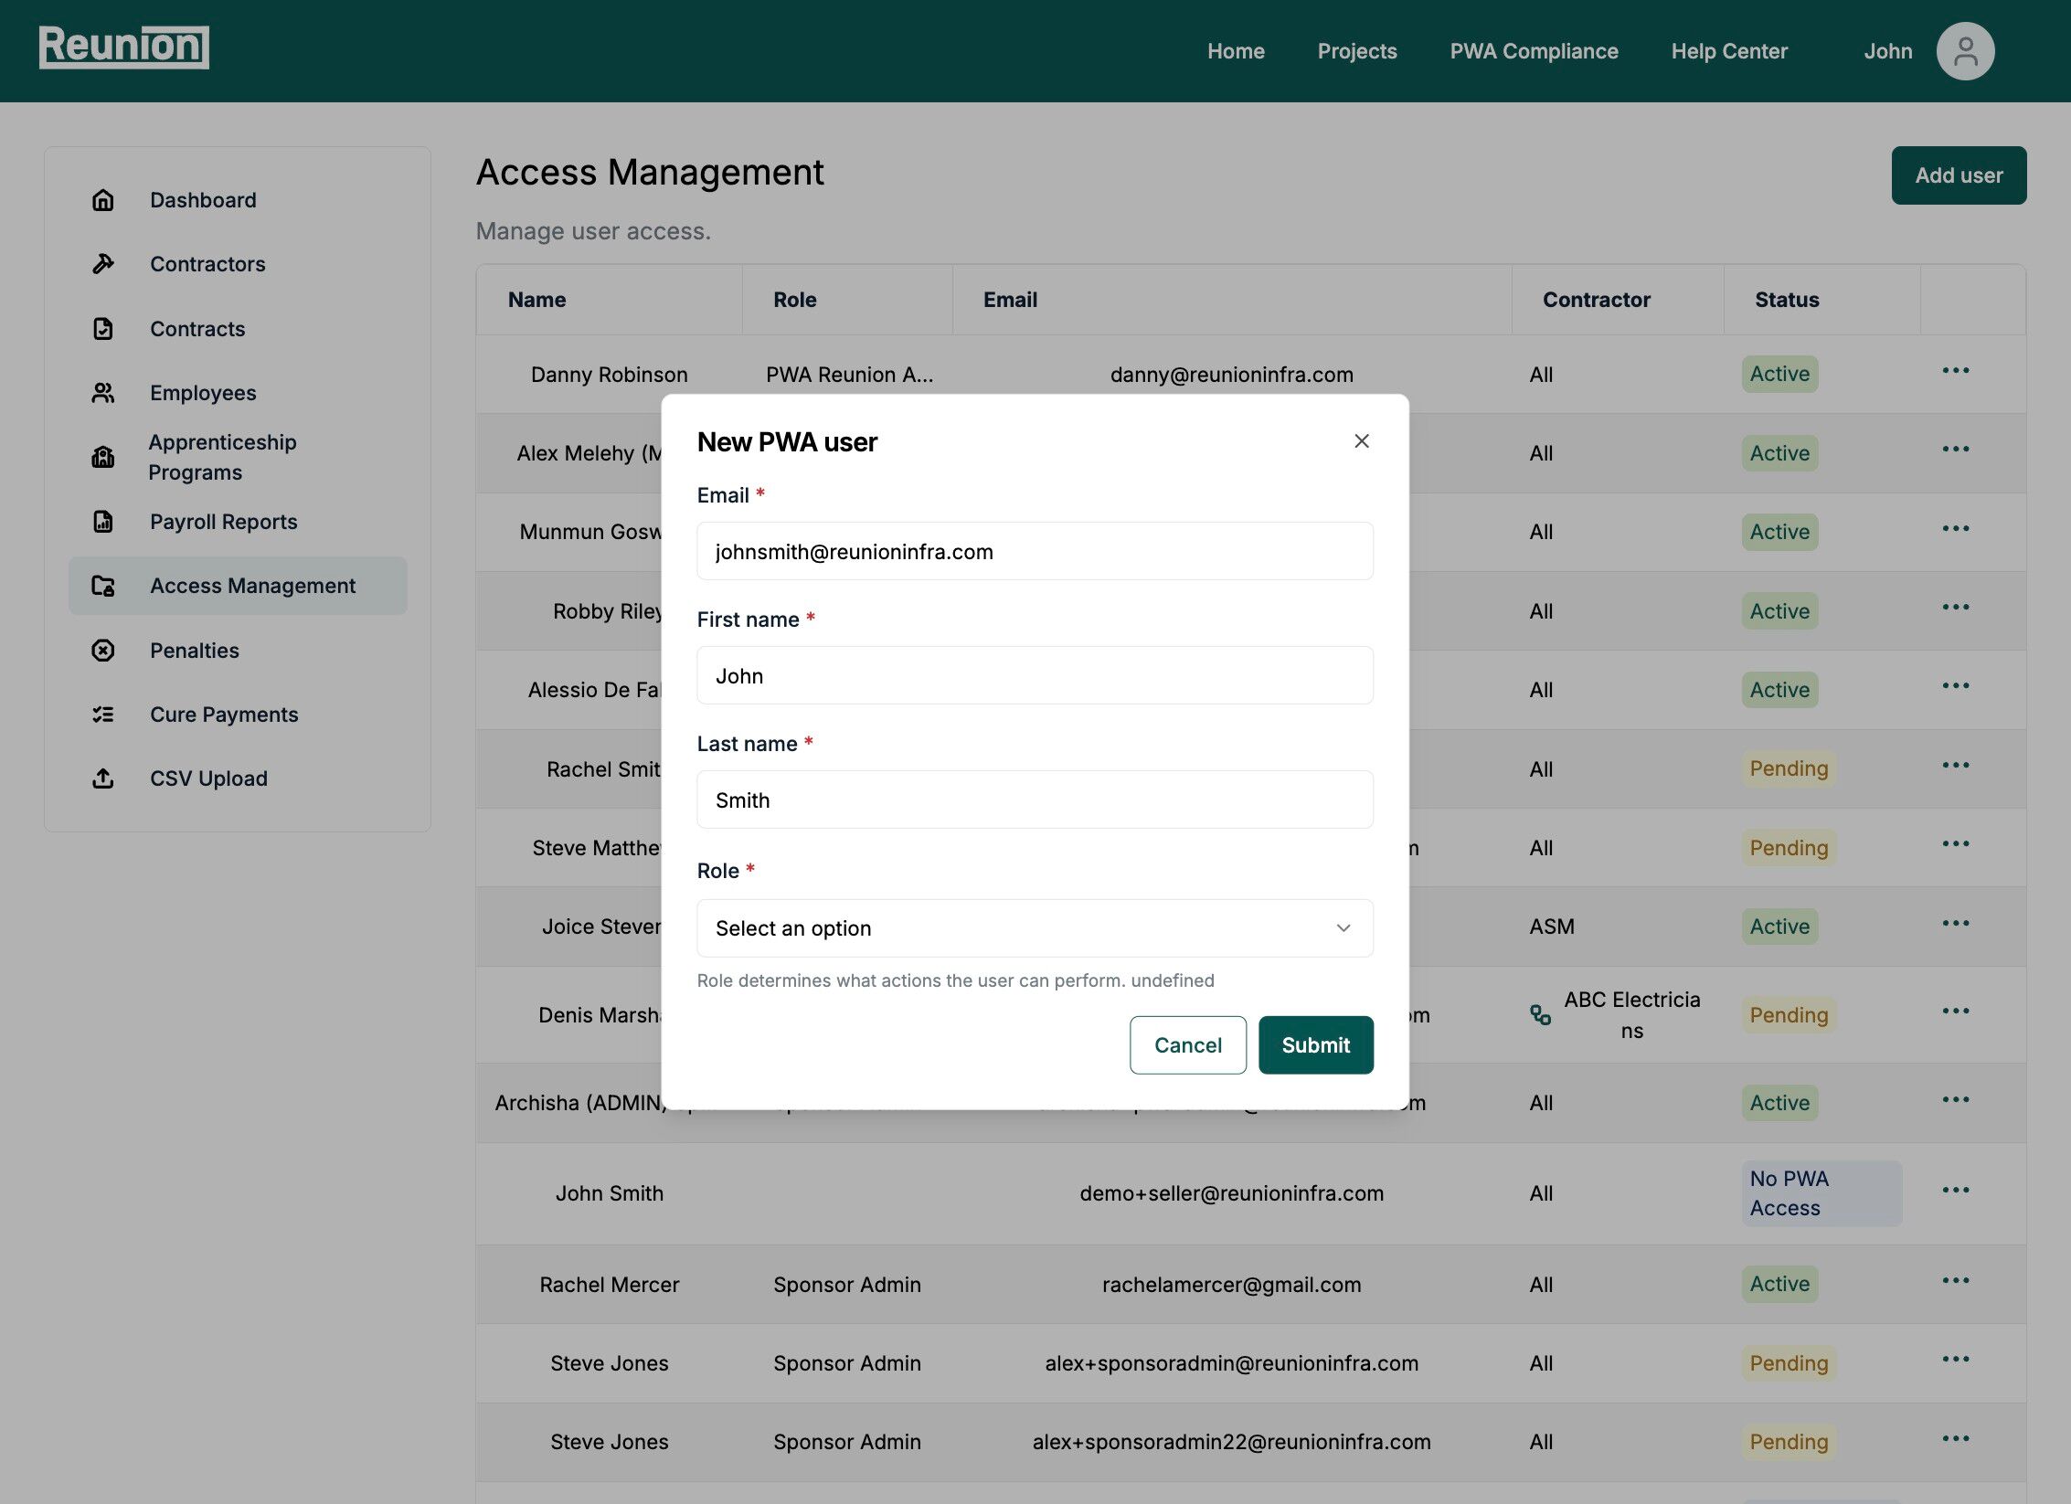The height and width of the screenshot is (1504, 2071).
Task: Click the Penalties circled-x icon
Action: pos(103,651)
